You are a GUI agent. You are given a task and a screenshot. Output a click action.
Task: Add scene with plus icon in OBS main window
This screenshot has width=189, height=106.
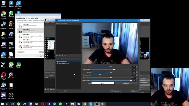[45, 89]
